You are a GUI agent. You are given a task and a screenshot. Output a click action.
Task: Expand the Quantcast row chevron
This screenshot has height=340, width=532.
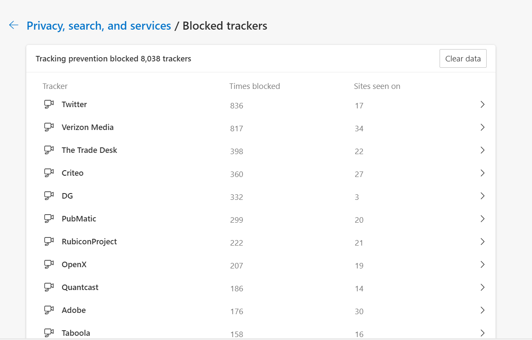(482, 287)
